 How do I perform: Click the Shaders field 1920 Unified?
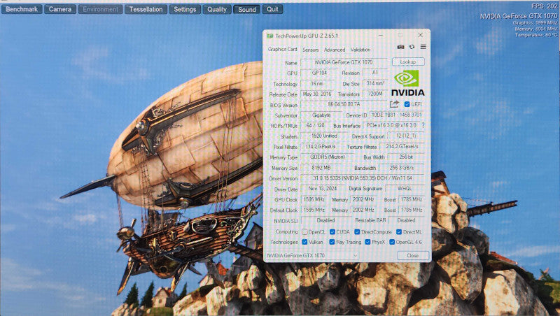click(x=324, y=136)
